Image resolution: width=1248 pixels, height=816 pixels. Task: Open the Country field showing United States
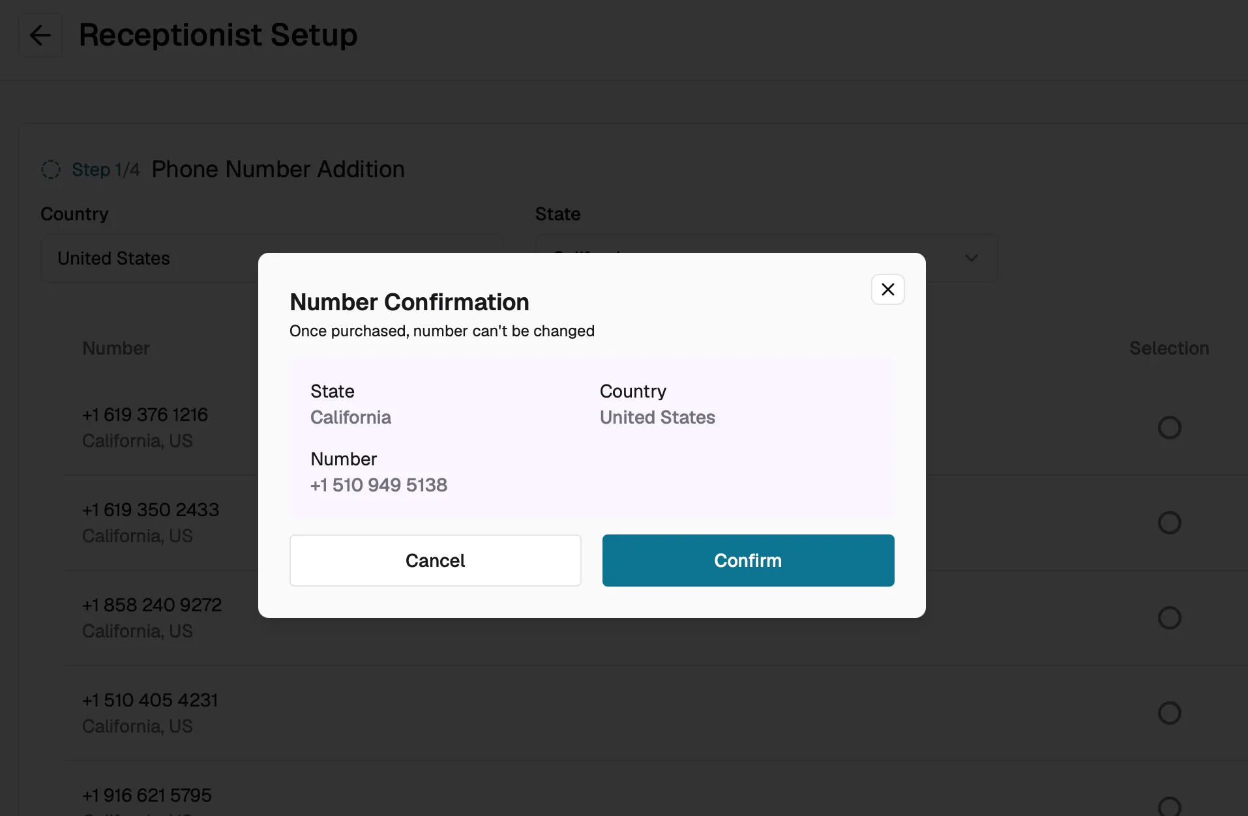271,258
